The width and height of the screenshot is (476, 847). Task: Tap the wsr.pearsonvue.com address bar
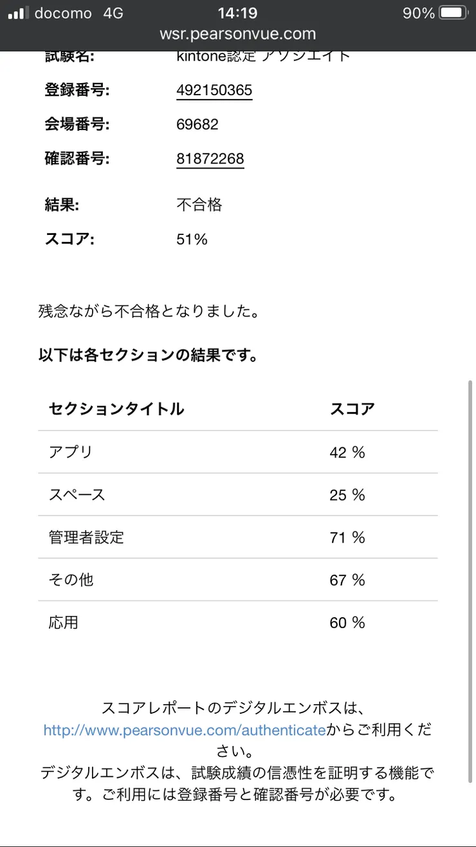coord(238,34)
